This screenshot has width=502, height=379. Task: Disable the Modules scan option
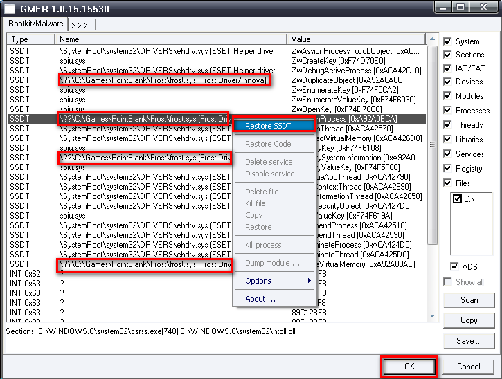447,96
